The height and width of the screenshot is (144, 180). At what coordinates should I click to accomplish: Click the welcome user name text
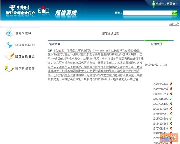pos(166,4)
